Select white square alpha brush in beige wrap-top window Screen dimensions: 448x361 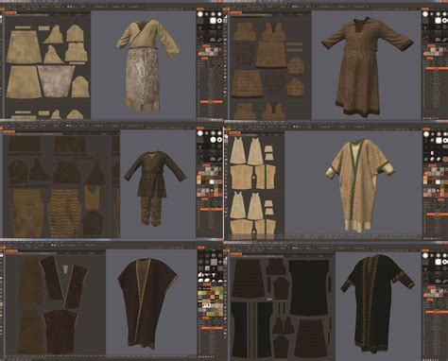214,21
